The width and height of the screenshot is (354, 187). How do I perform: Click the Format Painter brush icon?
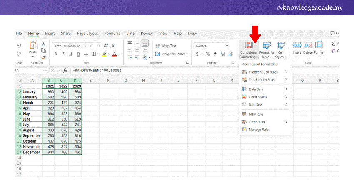coord(43,57)
